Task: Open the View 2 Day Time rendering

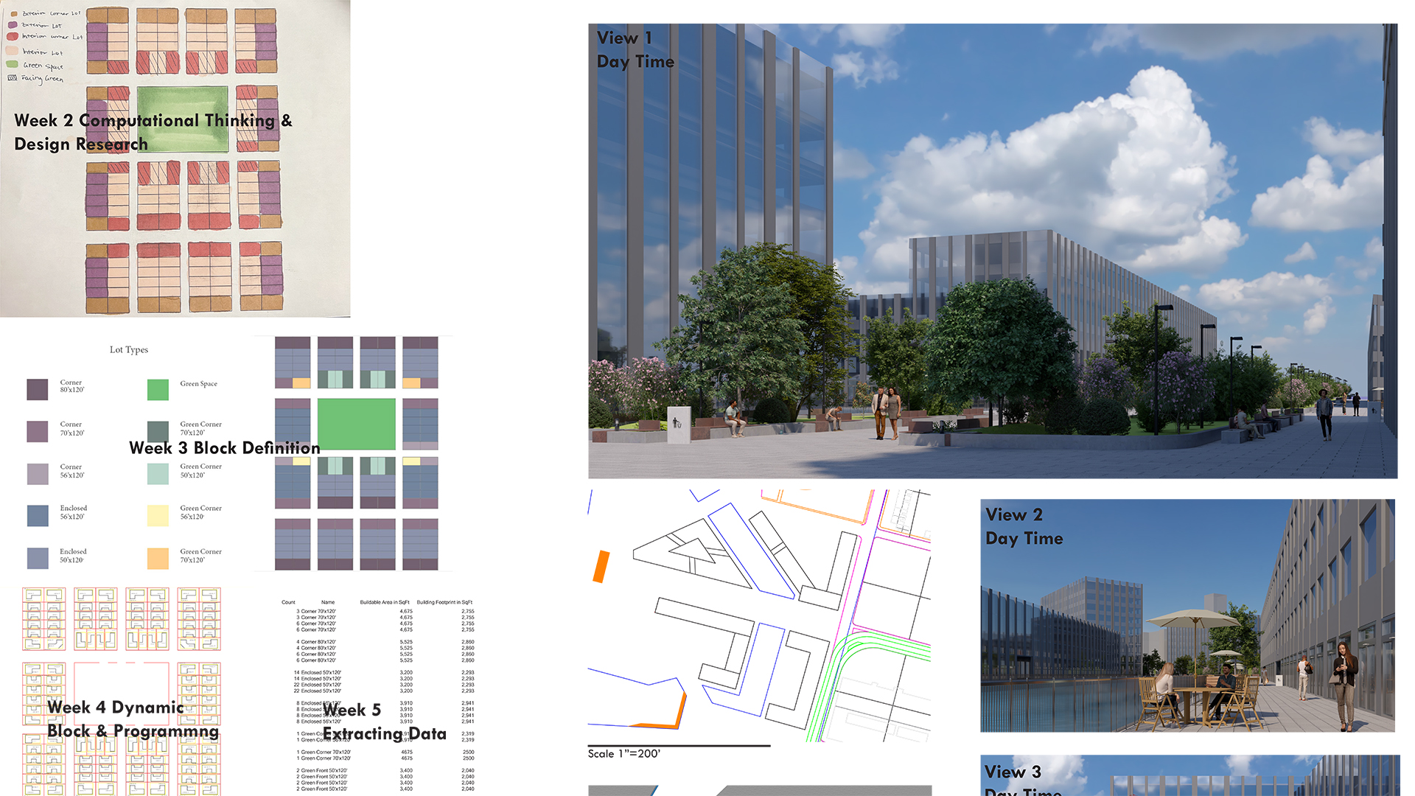Action: pyautogui.click(x=1187, y=615)
